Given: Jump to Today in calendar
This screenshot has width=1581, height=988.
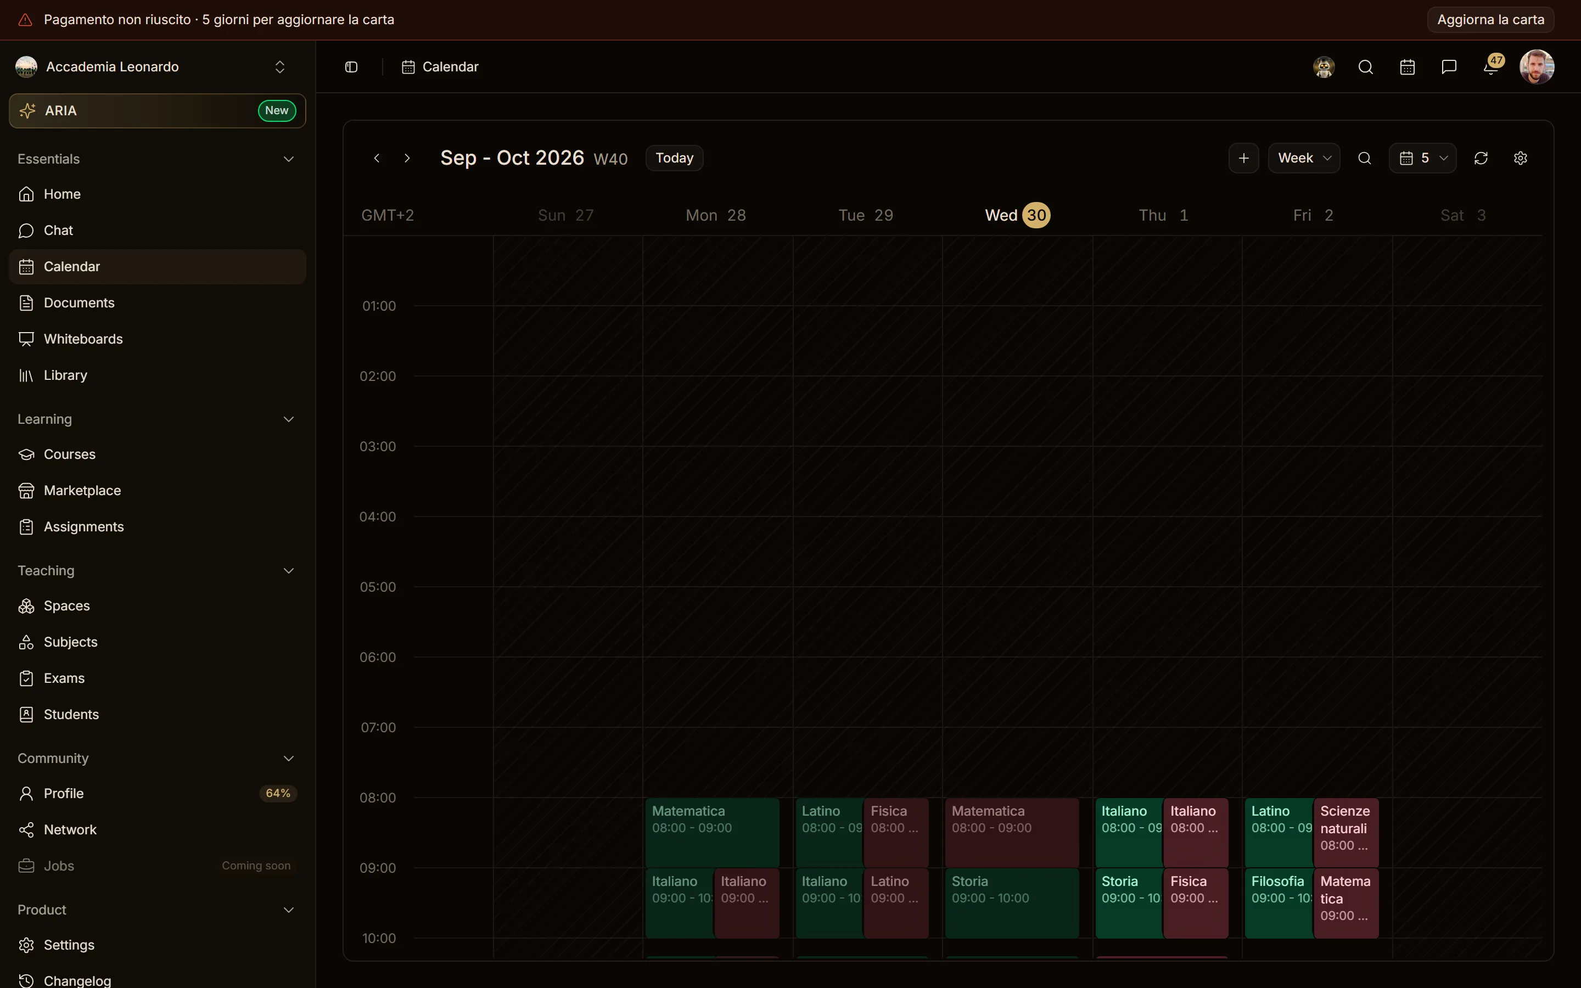Looking at the screenshot, I should coord(674,158).
